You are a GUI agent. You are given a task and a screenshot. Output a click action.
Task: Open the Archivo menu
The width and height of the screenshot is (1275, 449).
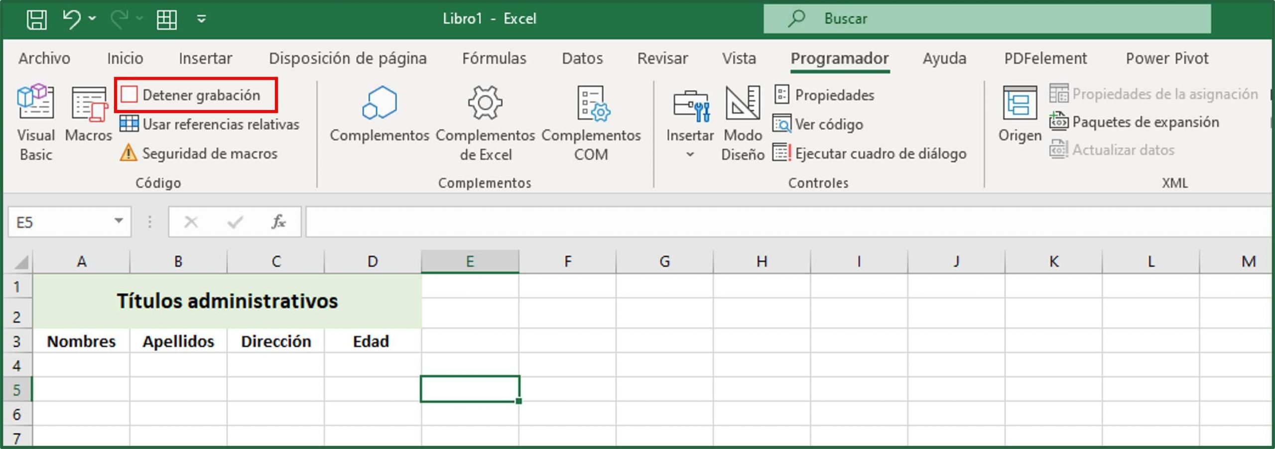pos(44,58)
